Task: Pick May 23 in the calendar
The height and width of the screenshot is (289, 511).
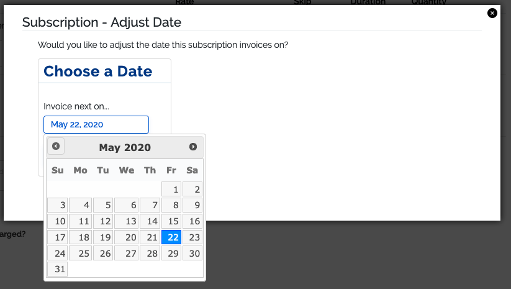Action: coord(192,237)
